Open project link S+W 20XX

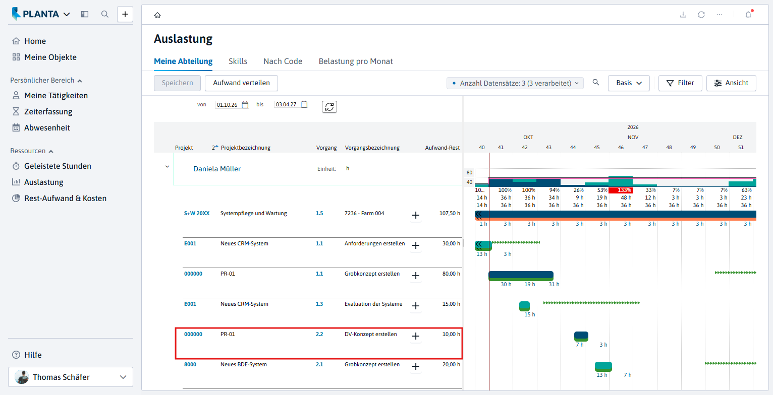[197, 214]
